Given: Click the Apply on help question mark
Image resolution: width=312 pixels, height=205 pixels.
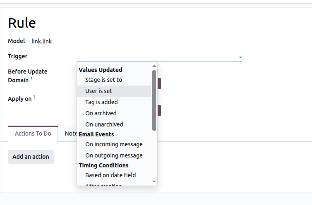Looking at the screenshot, I should click(34, 97).
